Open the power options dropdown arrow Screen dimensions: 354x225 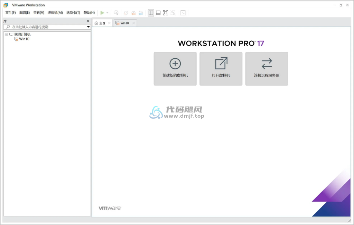(x=107, y=13)
